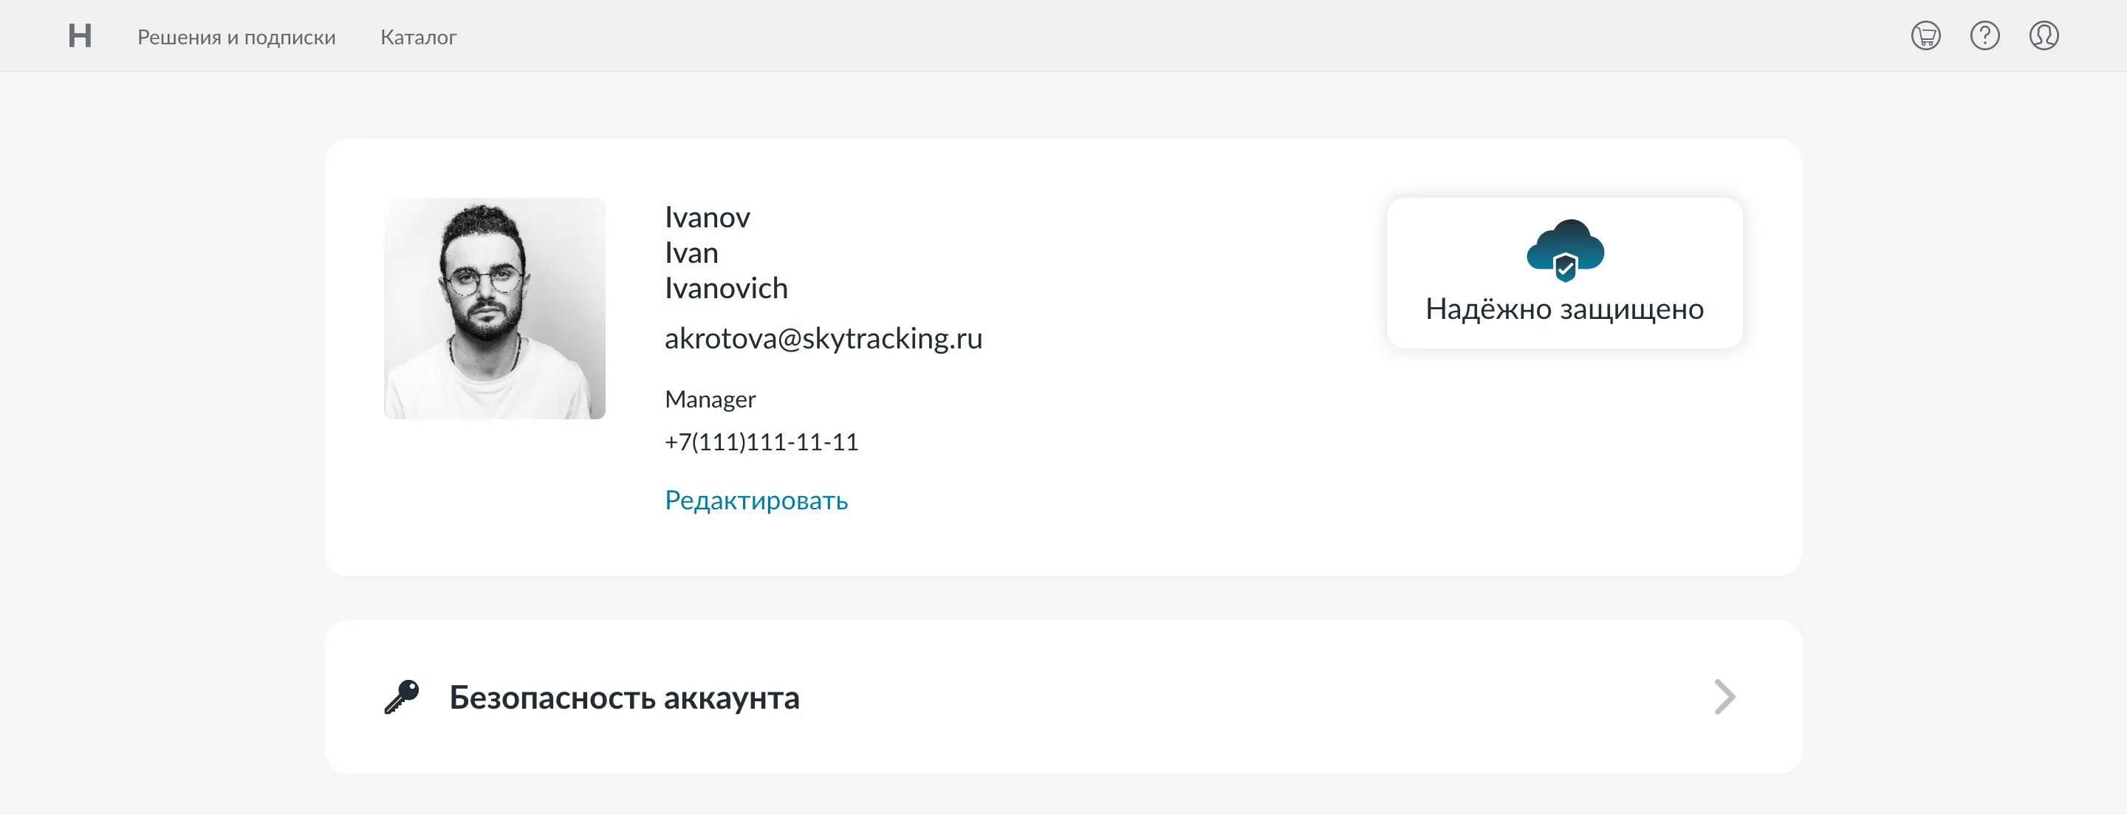Viewport: 2127px width, 815px height.
Task: Click the H logo
Action: click(79, 35)
